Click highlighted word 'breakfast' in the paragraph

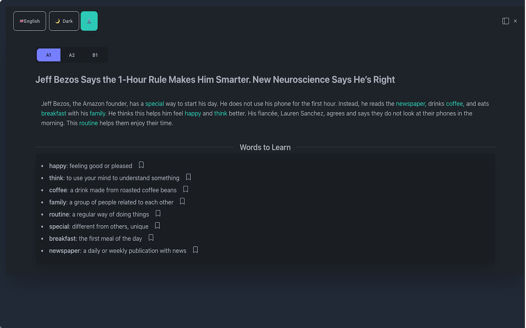tap(54, 113)
